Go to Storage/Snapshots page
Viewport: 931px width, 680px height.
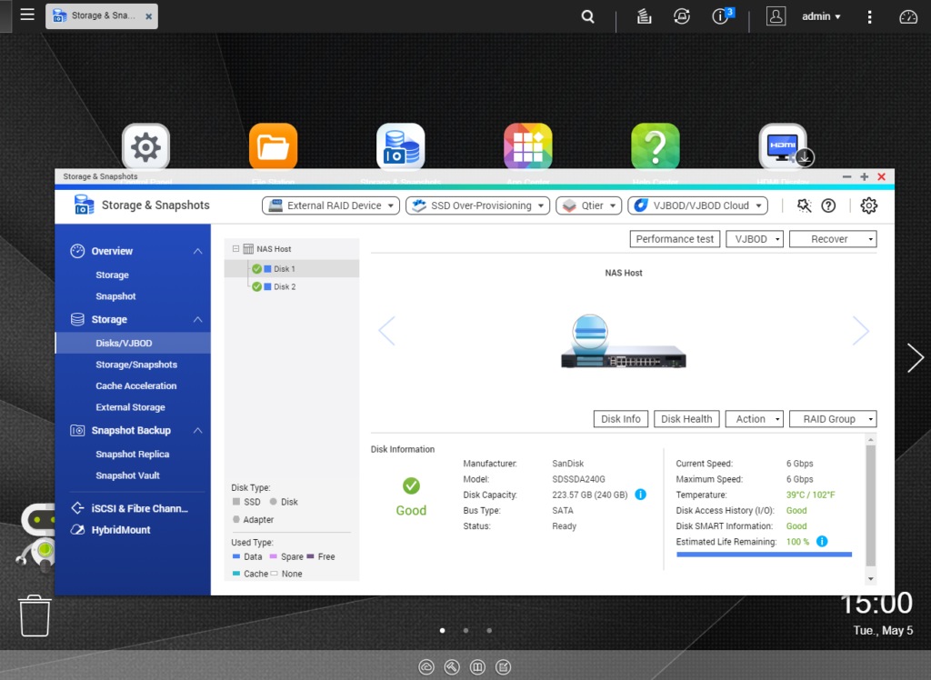tap(136, 365)
